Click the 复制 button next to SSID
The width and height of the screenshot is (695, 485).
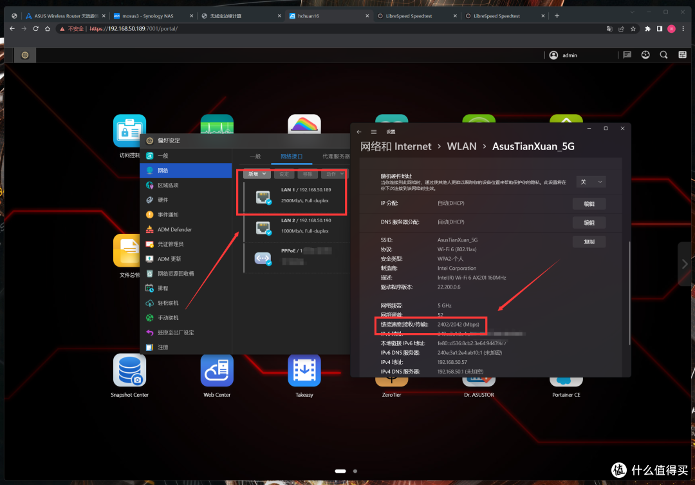[589, 242]
